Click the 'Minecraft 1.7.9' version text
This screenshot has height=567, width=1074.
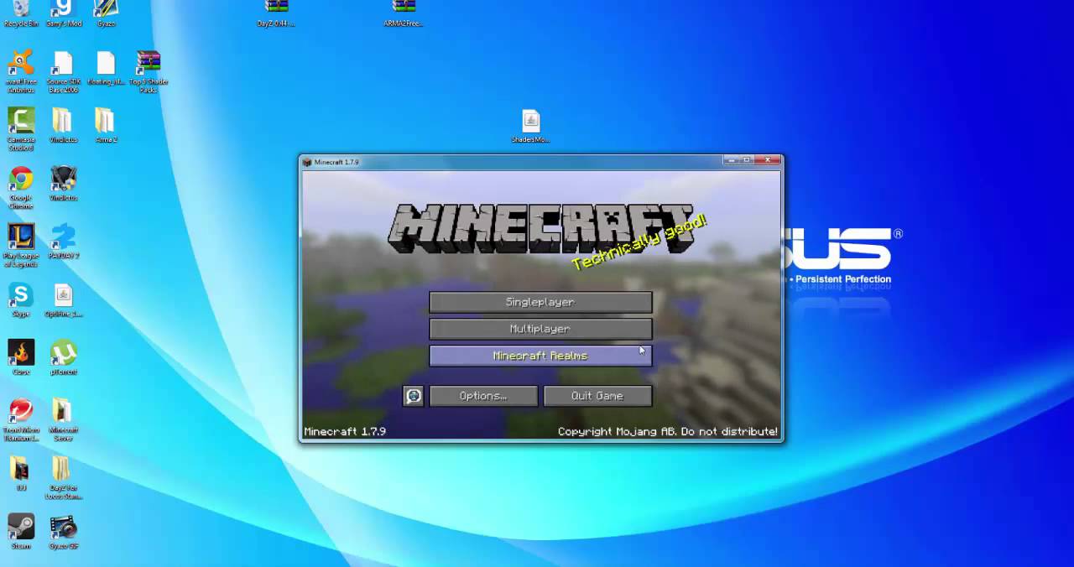pos(345,431)
